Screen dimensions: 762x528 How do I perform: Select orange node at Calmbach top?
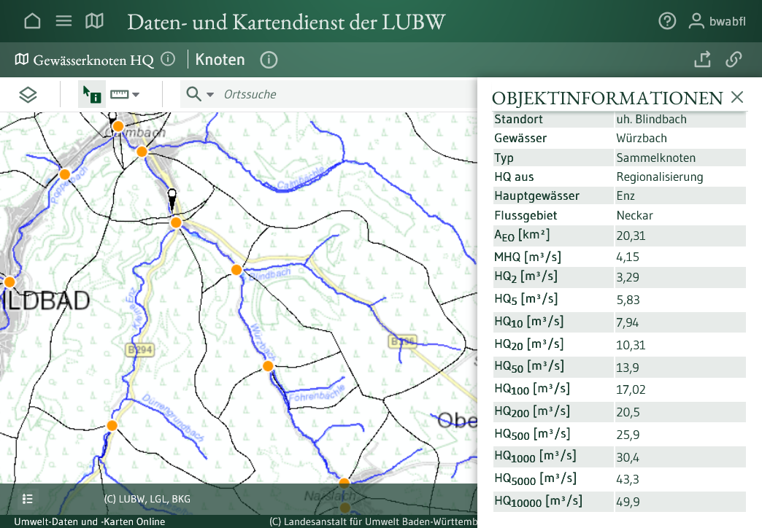118,127
